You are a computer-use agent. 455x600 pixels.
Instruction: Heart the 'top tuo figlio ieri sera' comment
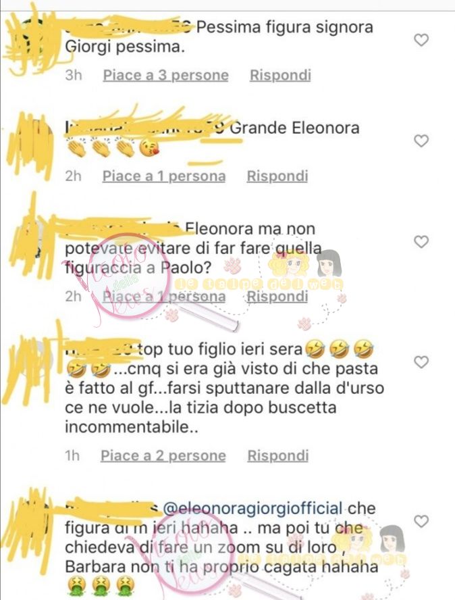pos(421,362)
